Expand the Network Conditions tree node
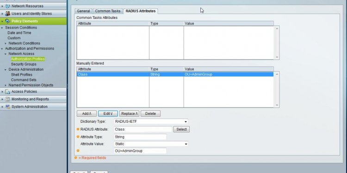Viewport: 347px width, 173px height. [x=6, y=43]
